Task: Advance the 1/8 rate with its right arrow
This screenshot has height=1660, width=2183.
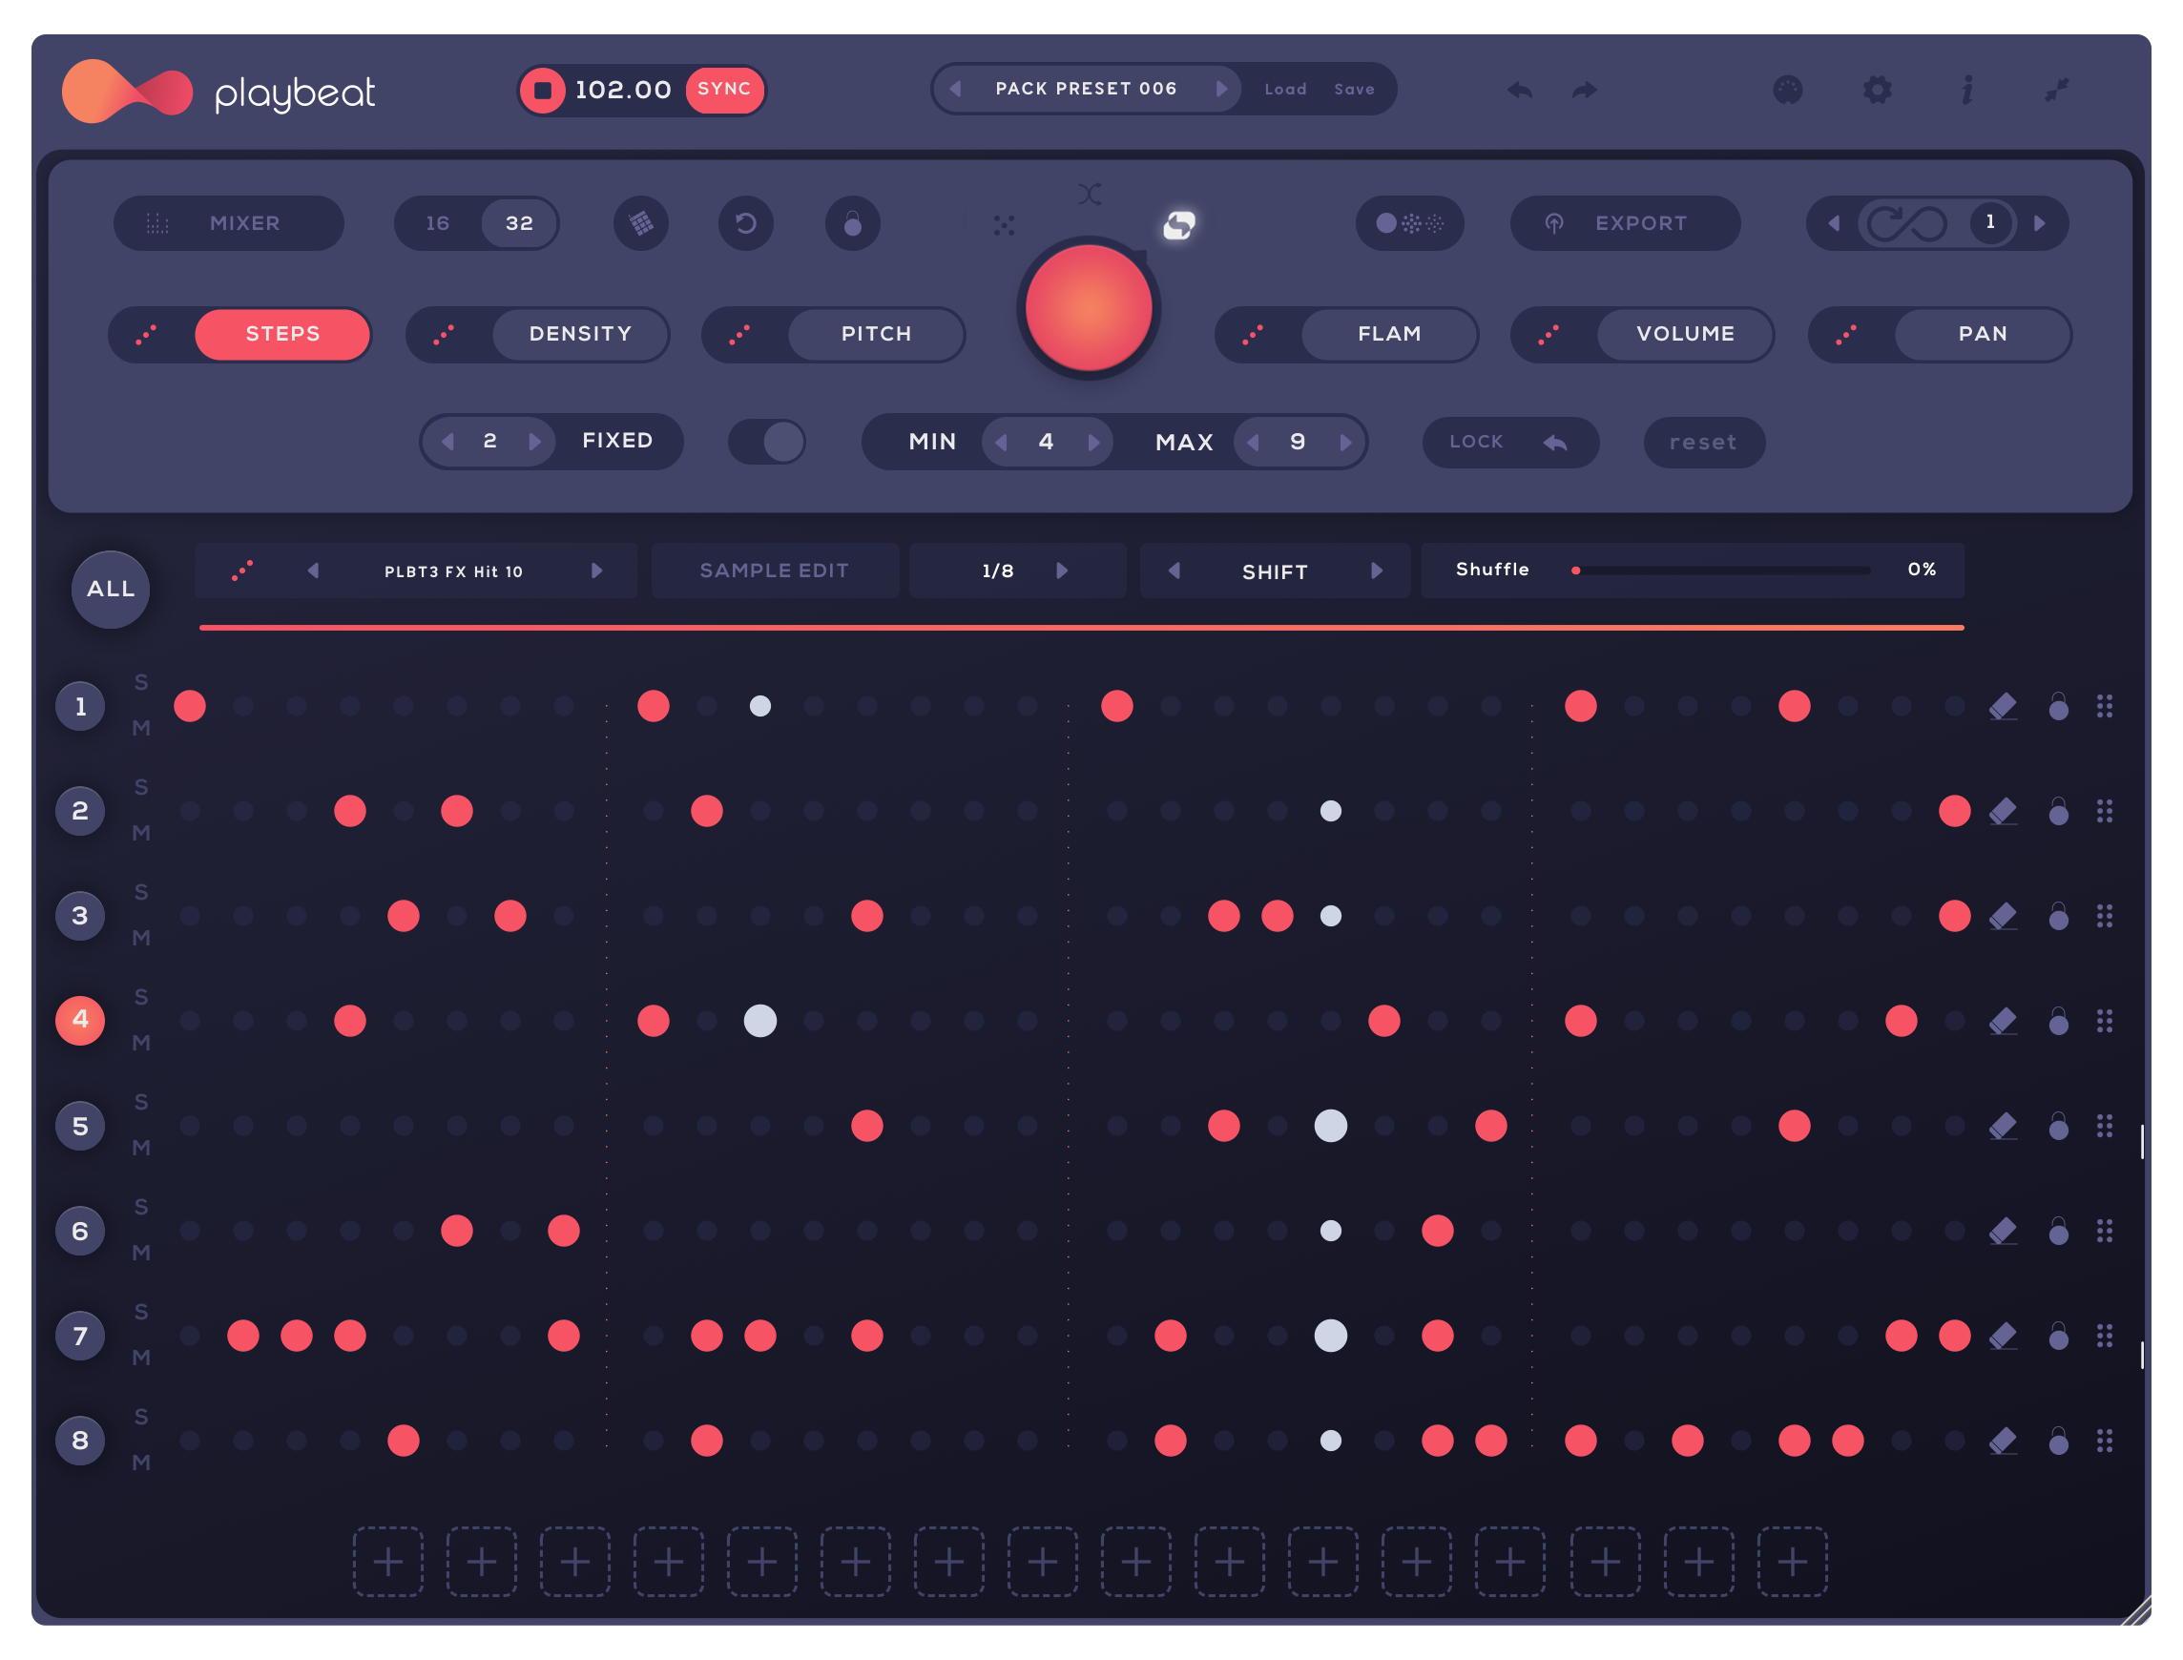Action: point(1063,571)
